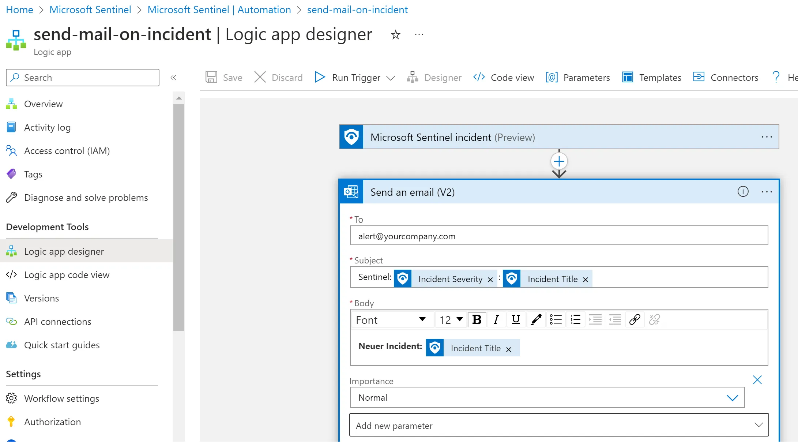Open the Add new parameter dropdown
The height and width of the screenshot is (442, 798).
tap(559, 425)
